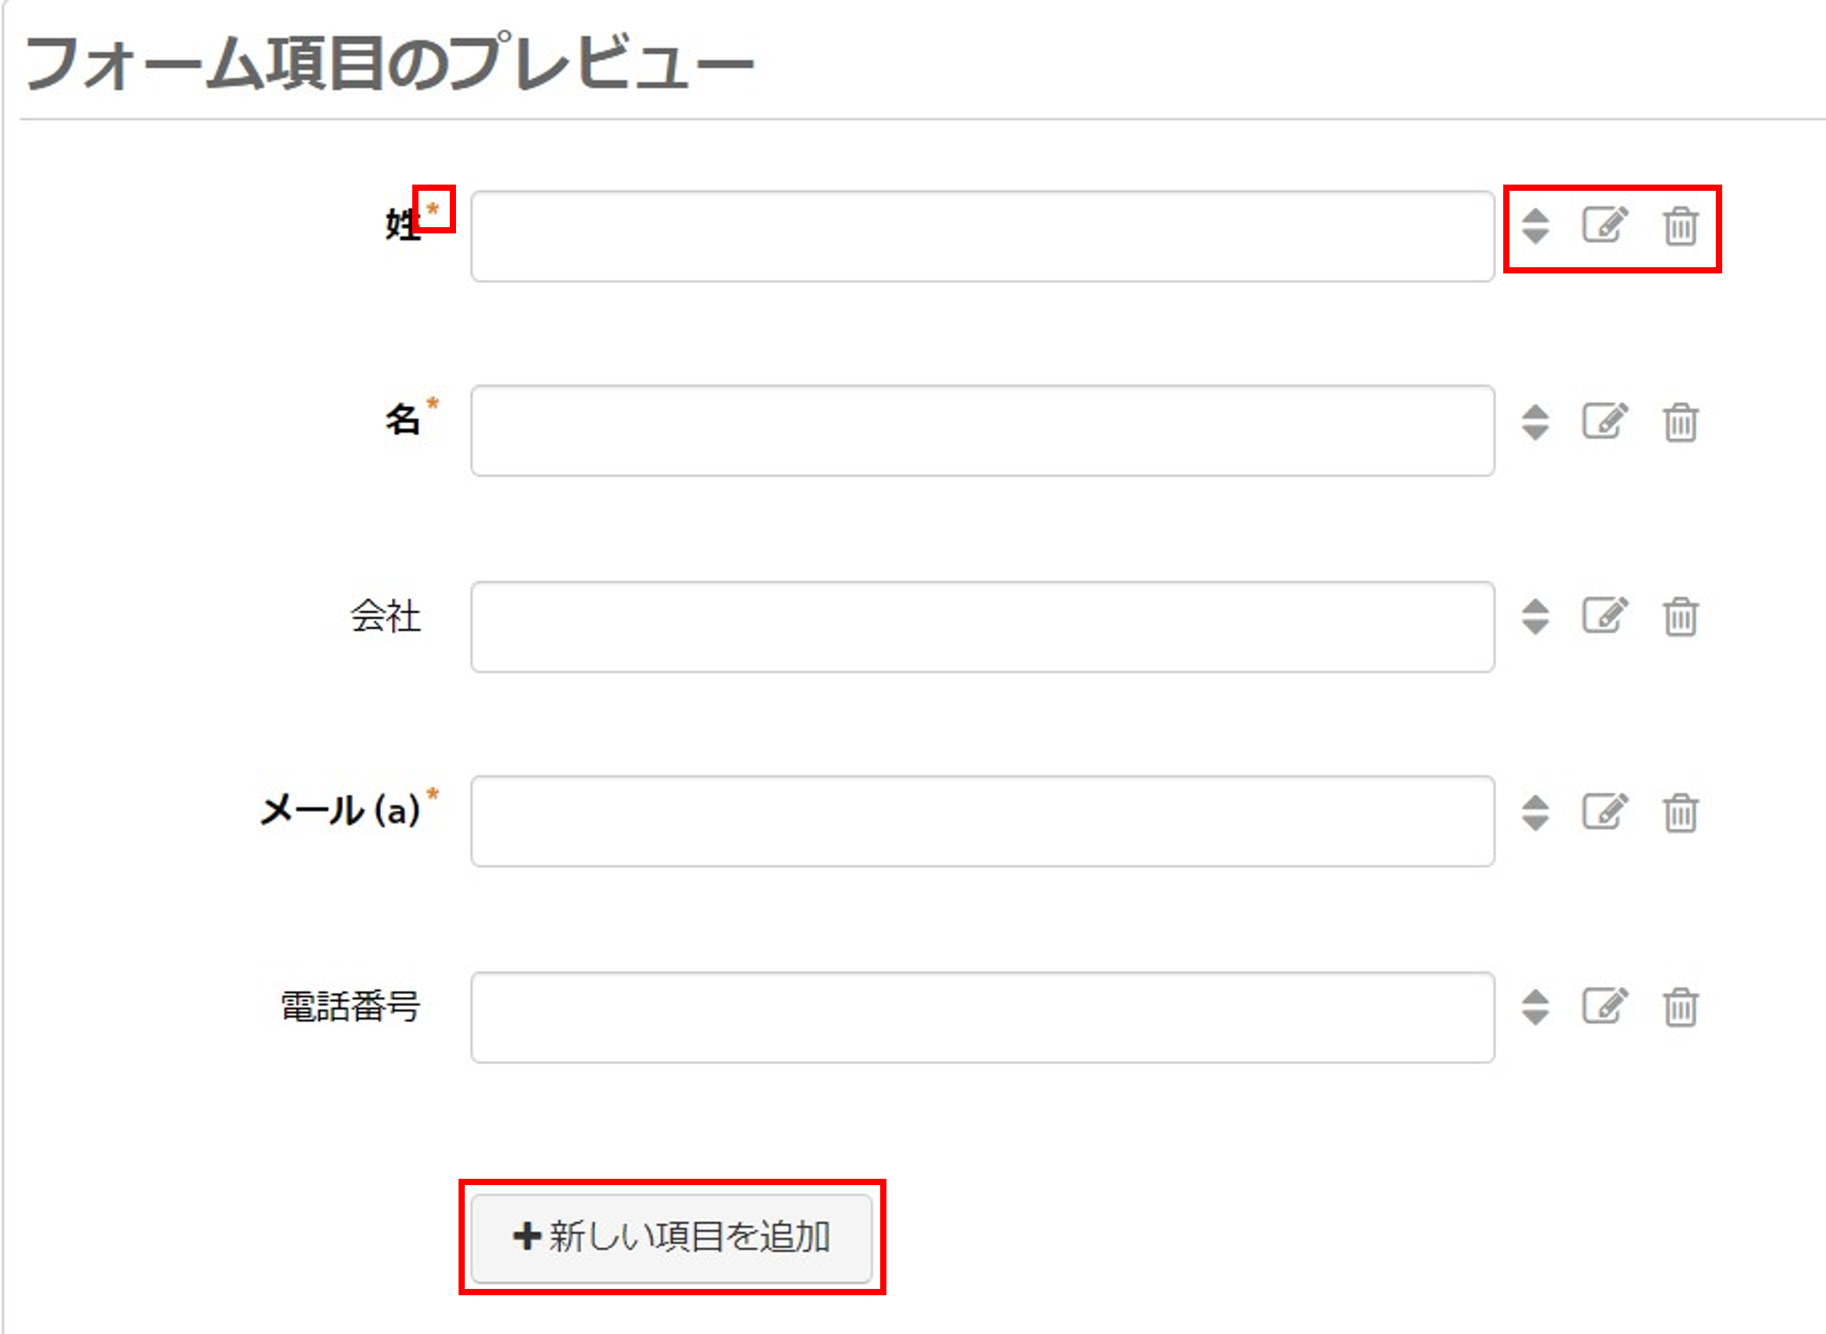This screenshot has height=1334, width=1826.
Task: Click the edit icon for 姓 field
Action: [x=1605, y=225]
